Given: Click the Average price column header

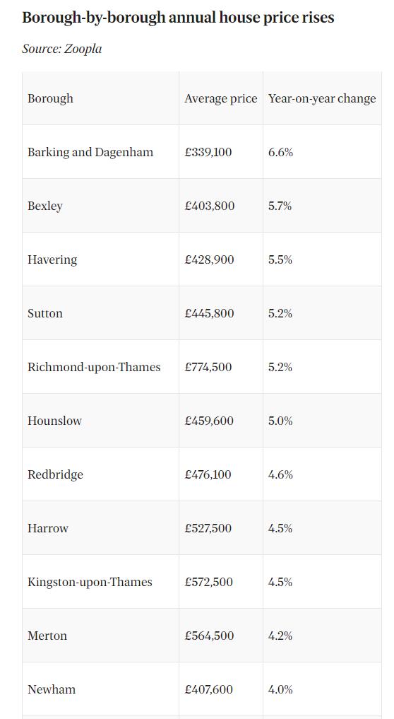Looking at the screenshot, I should click(221, 98).
